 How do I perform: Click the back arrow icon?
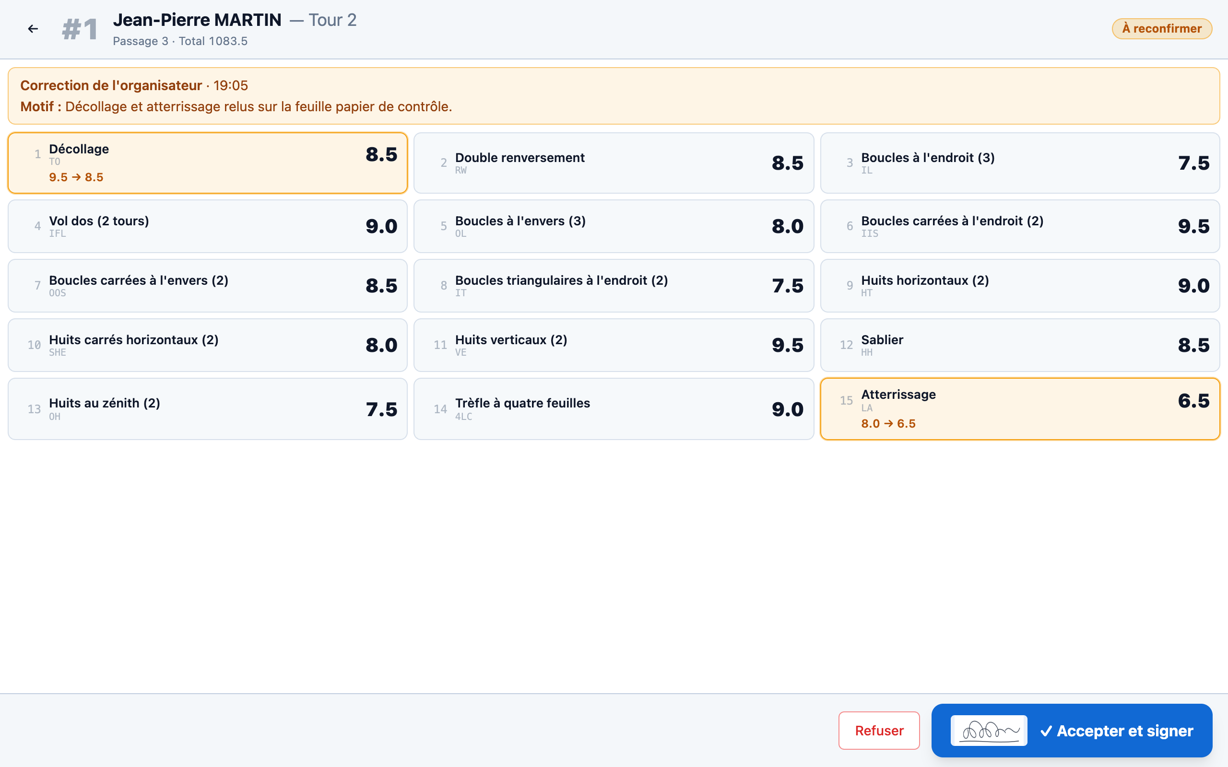click(33, 29)
